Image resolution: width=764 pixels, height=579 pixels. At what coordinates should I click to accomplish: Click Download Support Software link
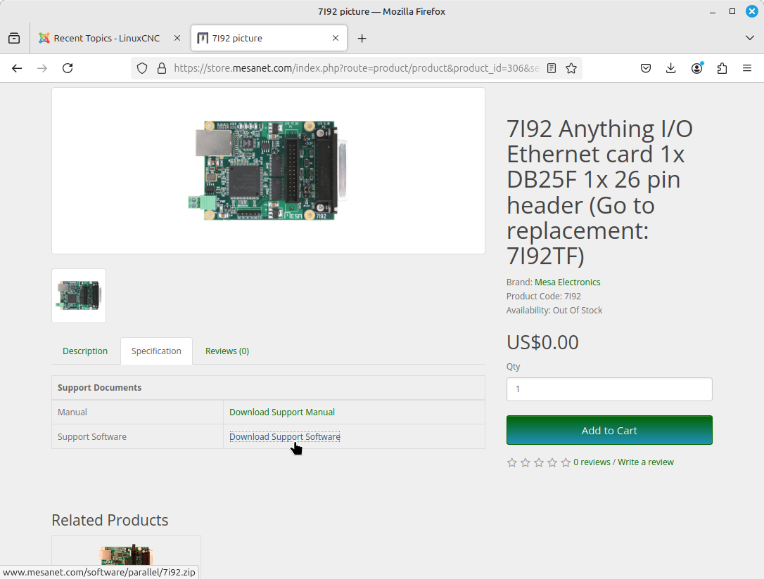tap(284, 437)
